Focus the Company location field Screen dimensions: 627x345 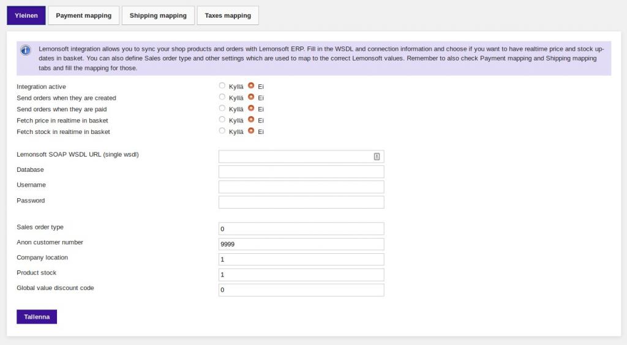click(x=301, y=259)
